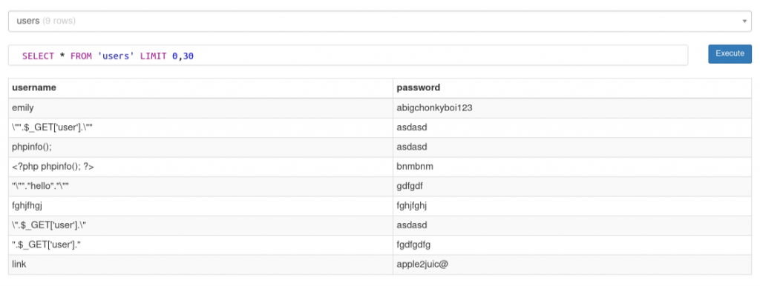
Task: Click the fghjfghj password cell
Action: pyautogui.click(x=572, y=206)
